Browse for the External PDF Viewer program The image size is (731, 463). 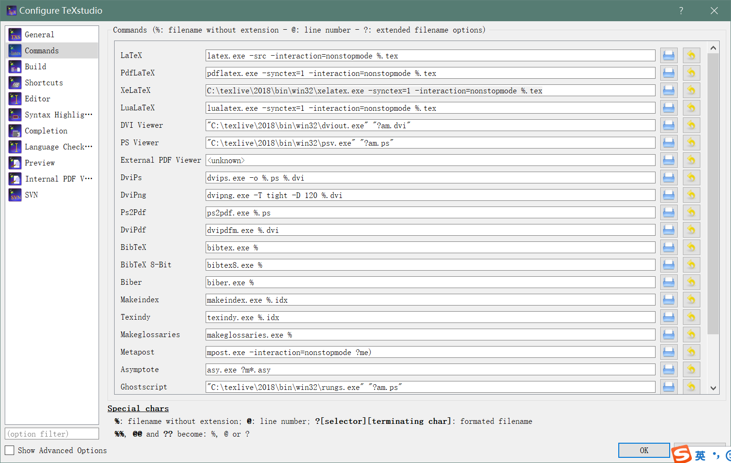(x=668, y=160)
